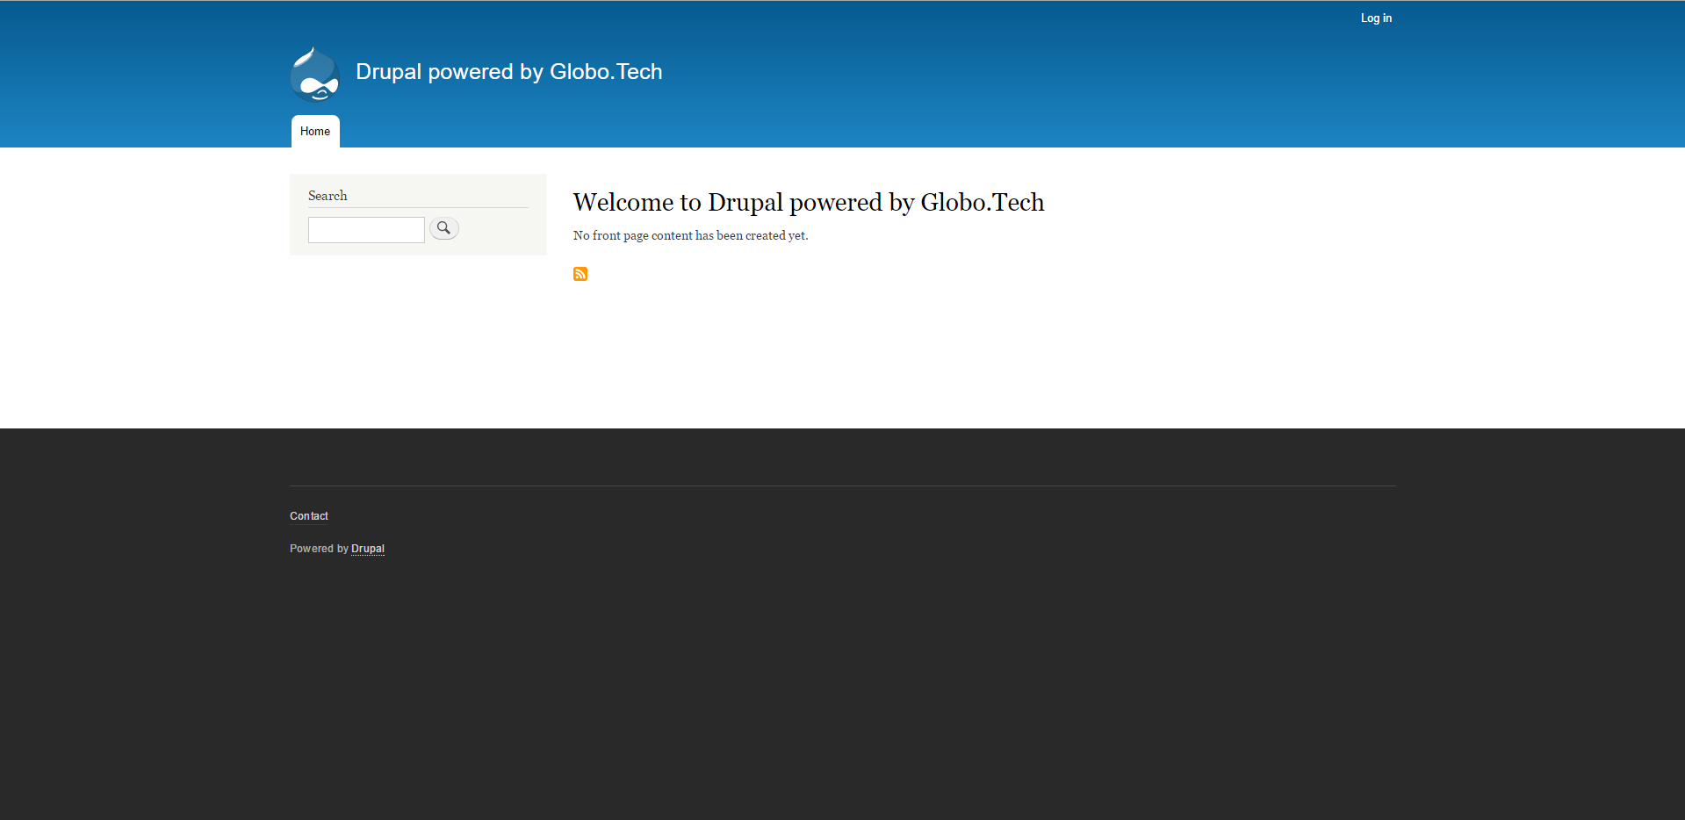The image size is (1685, 820).
Task: Click the Search block title
Action: [328, 196]
